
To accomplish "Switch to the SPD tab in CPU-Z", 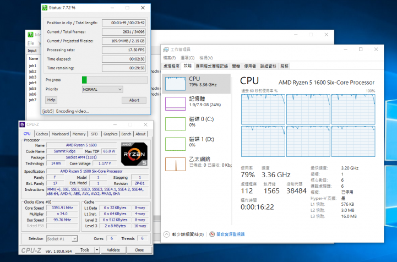I will coord(94,134).
